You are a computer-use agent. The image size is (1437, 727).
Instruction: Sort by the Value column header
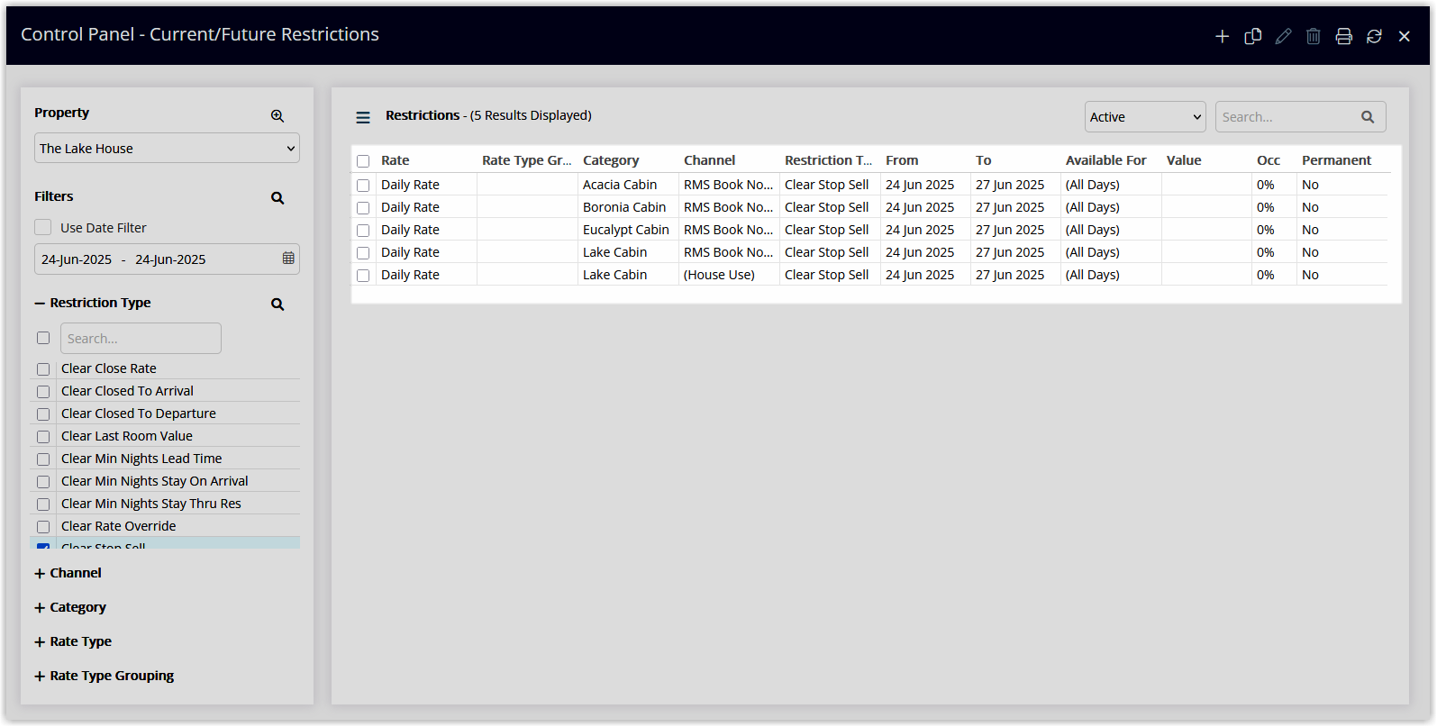(1184, 160)
